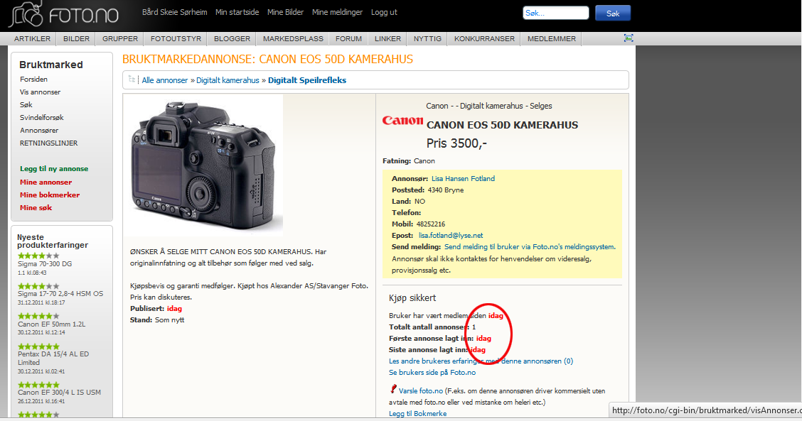Viewport: 802px width, 421px height.
Task: Open Mine bokmerker
Action: click(50, 195)
